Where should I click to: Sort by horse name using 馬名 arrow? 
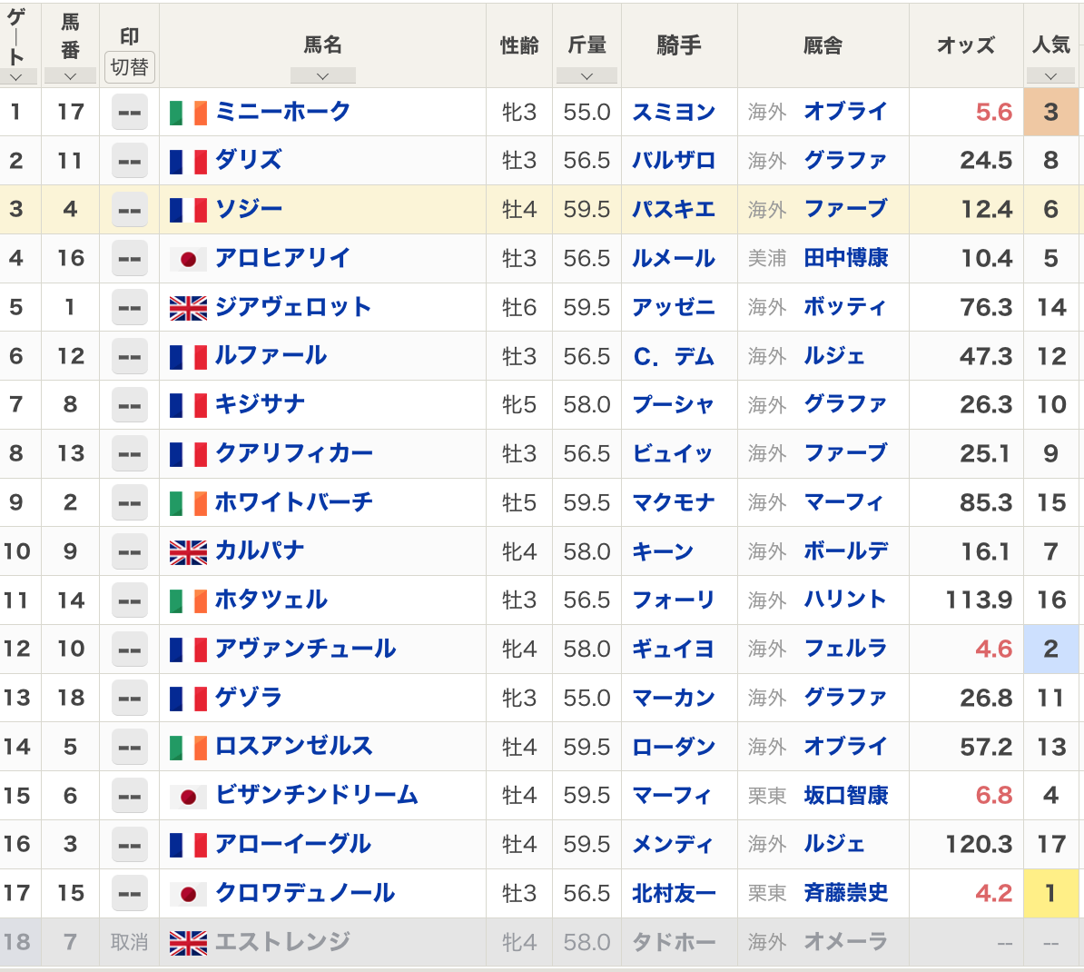322,76
